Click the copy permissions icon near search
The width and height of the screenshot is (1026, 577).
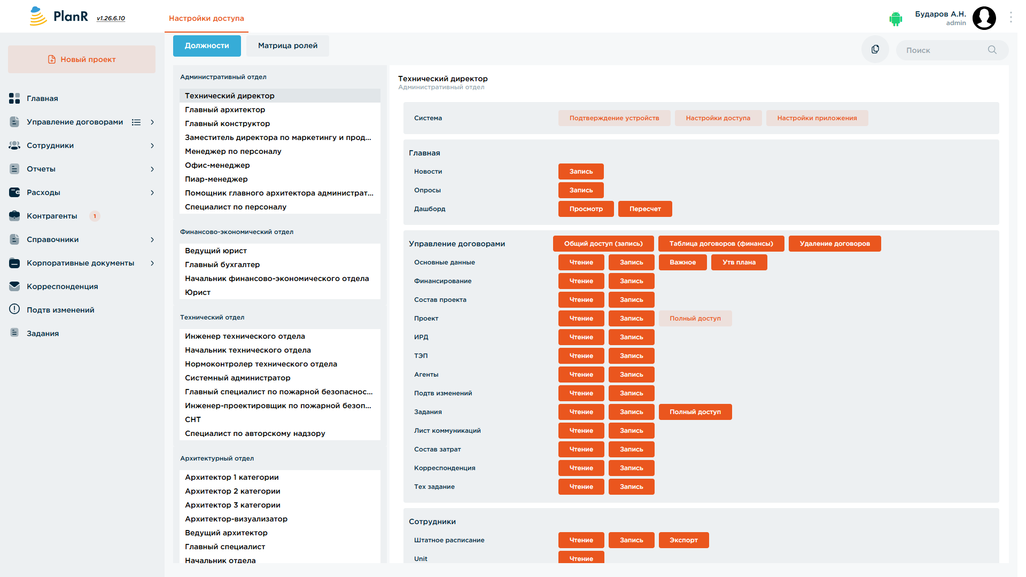coord(875,50)
